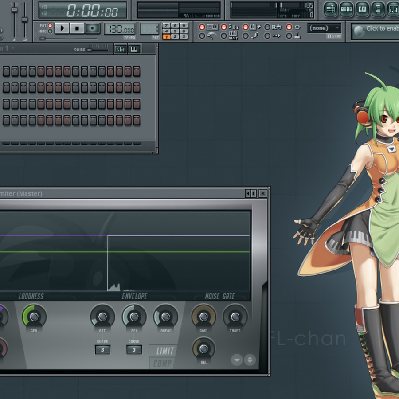
Task: Select pattern 9 on the numeric pad
Action: 184,25
